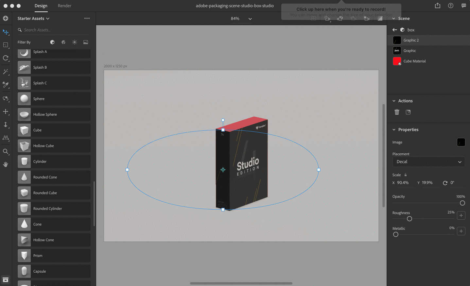Viewport: 470px width, 286px height.
Task: Delete the selected graphic with trash icon
Action: pyautogui.click(x=397, y=112)
